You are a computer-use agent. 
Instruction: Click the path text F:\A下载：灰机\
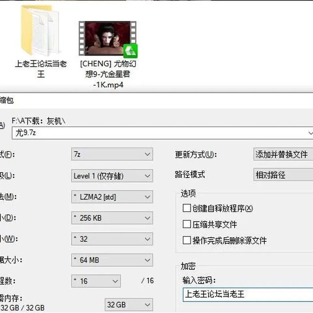click(38, 121)
